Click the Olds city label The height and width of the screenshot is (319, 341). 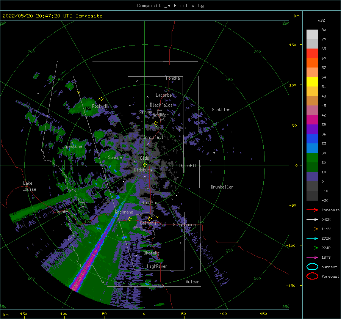[x=144, y=158]
